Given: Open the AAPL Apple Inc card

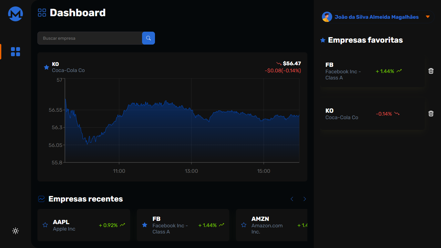Looking at the screenshot, I should [84, 225].
